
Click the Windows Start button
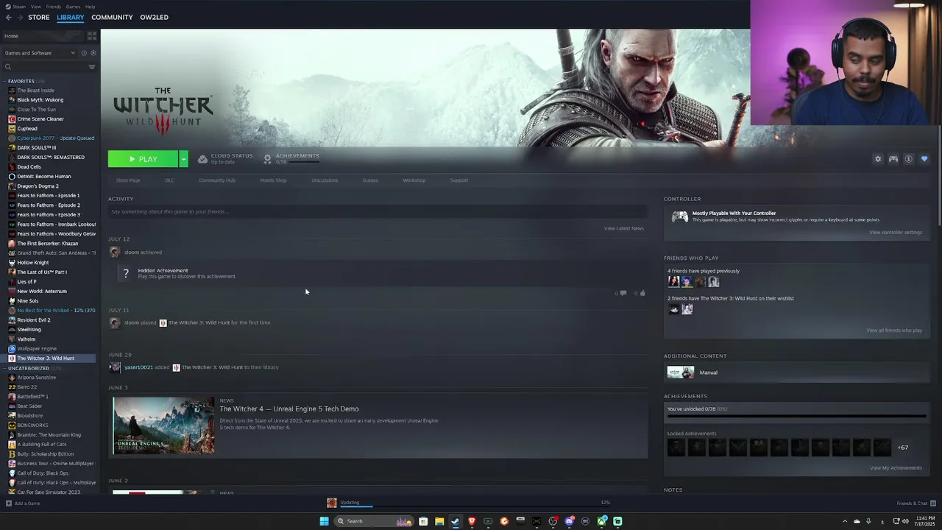[x=324, y=521]
